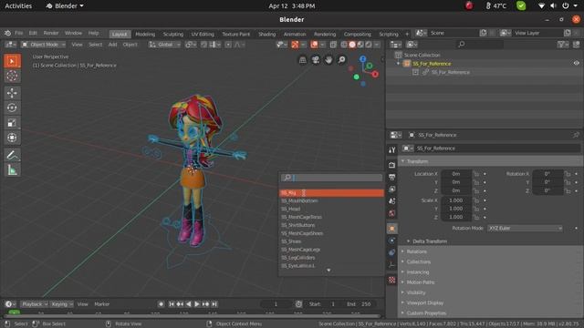
Task: Expand the Delta Transform panel
Action: [430, 241]
